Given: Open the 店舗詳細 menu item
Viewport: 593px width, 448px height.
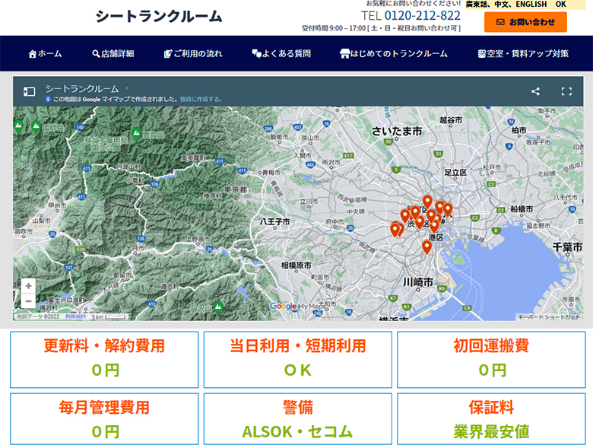Looking at the screenshot, I should point(113,54).
